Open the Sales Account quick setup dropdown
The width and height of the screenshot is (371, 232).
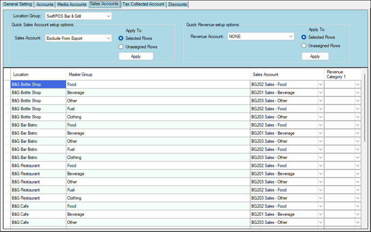(x=108, y=38)
